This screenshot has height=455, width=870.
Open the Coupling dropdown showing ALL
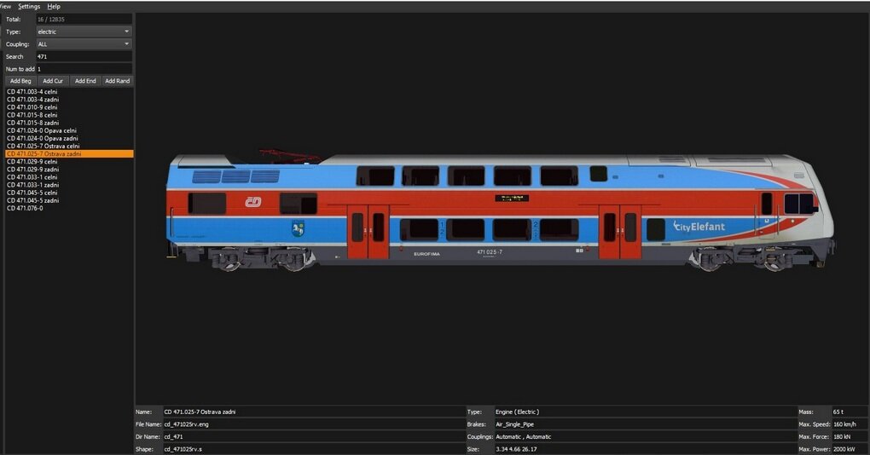coord(84,43)
